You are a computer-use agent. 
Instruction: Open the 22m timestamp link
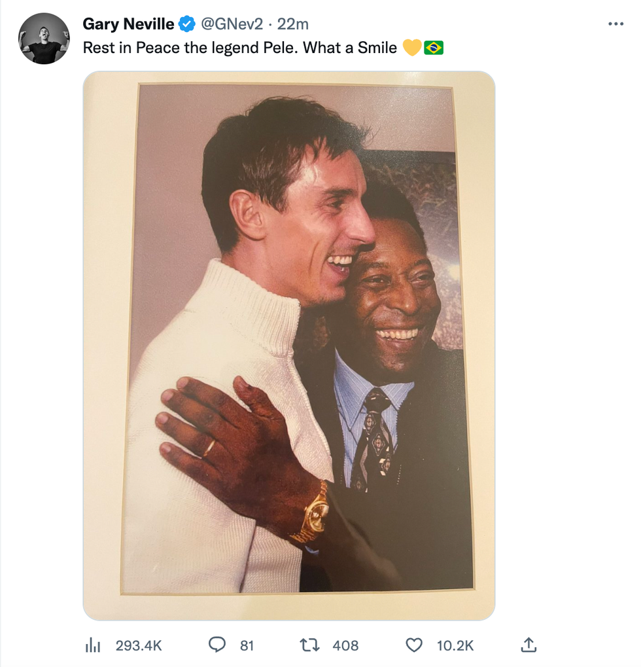tap(293, 24)
